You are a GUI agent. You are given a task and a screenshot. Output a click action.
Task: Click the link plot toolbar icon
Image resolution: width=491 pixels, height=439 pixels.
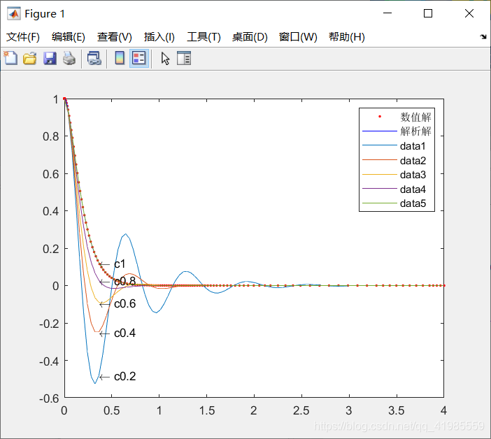(94, 58)
